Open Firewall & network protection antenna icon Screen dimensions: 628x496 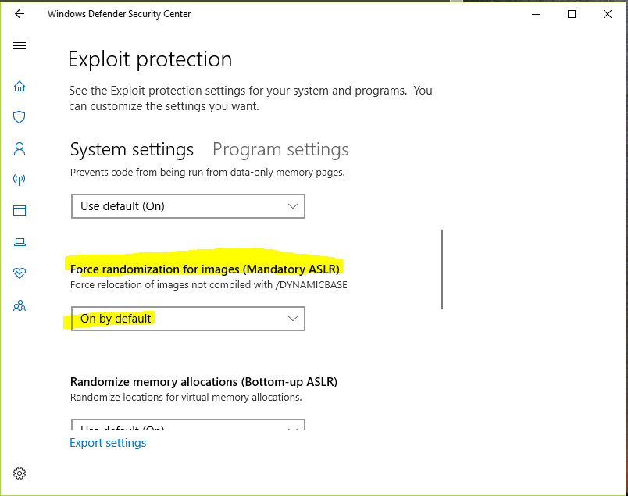point(20,180)
